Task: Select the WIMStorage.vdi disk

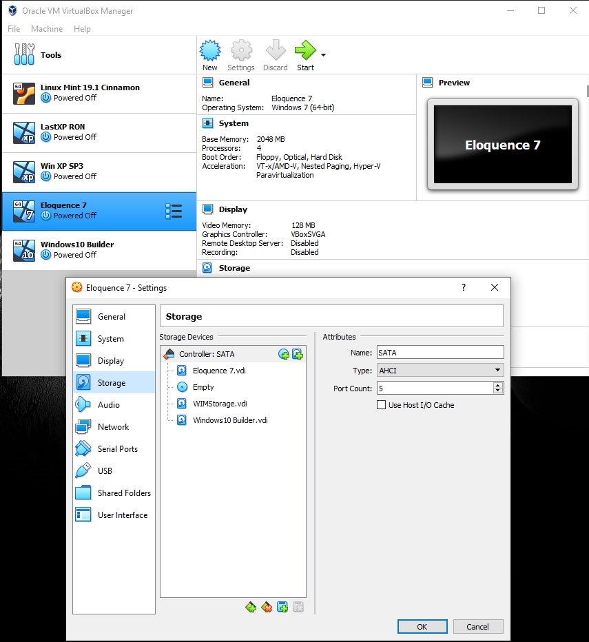Action: (x=233, y=404)
